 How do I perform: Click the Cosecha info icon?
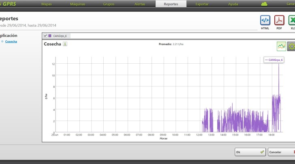tap(65, 44)
